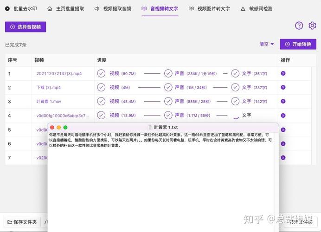Click the 操作 column header
The image size is (321, 232).
[x=285, y=60]
